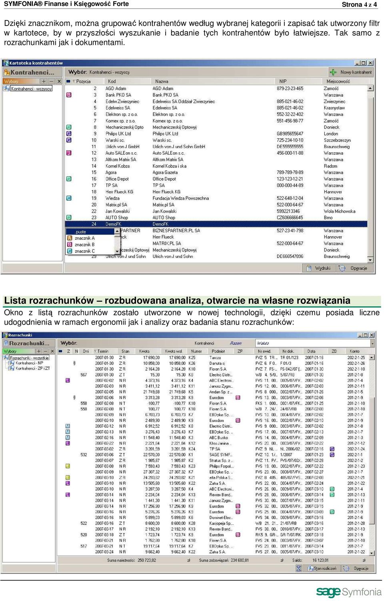The width and height of the screenshot is (384, 601).
Task: Click L marker on 2007-02-02 row
Action: tap(68, 380)
